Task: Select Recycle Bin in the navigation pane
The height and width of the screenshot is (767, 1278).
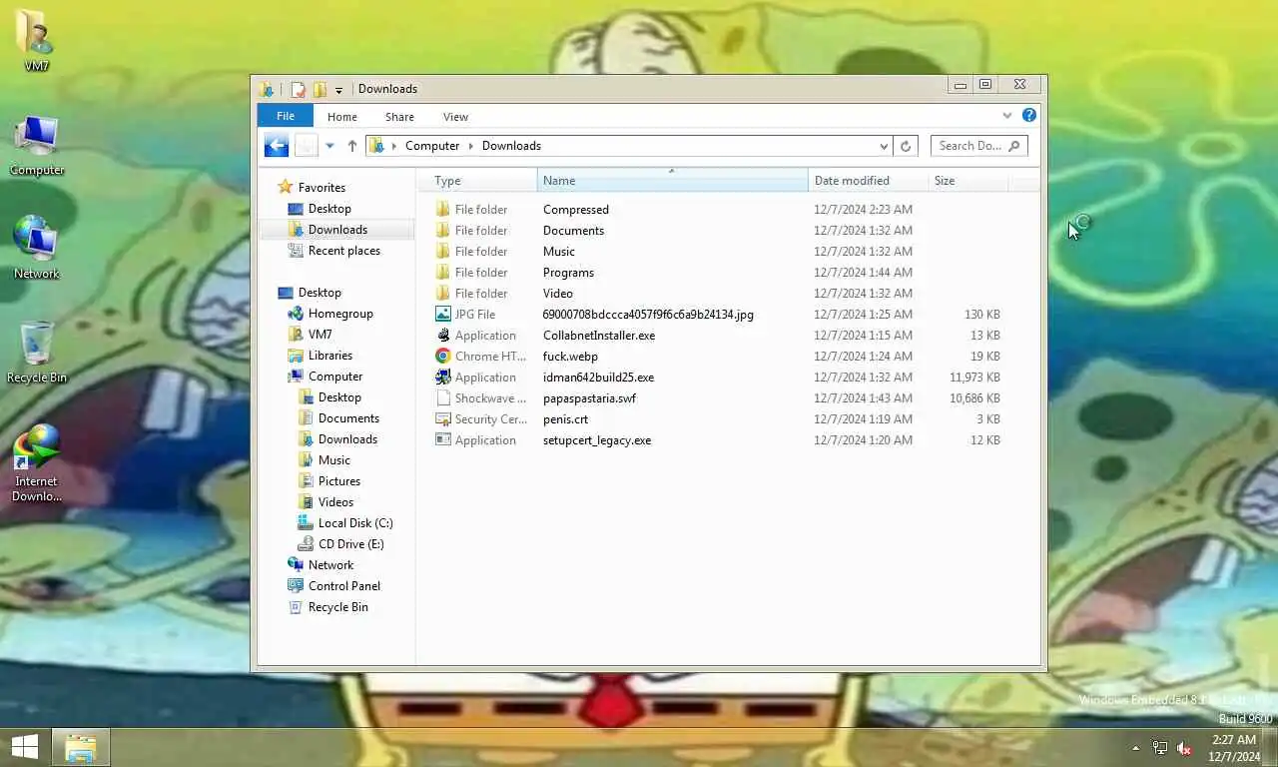Action: point(338,607)
